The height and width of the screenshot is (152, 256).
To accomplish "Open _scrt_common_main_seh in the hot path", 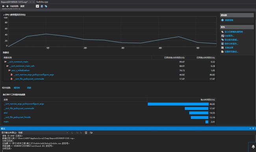I will (22, 66).
